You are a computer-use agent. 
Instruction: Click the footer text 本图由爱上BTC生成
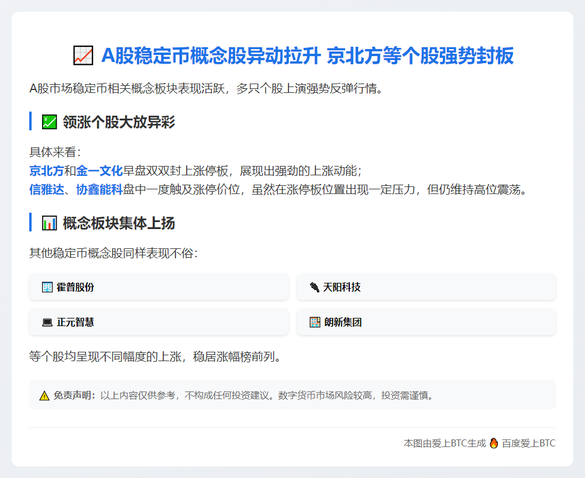point(445,444)
